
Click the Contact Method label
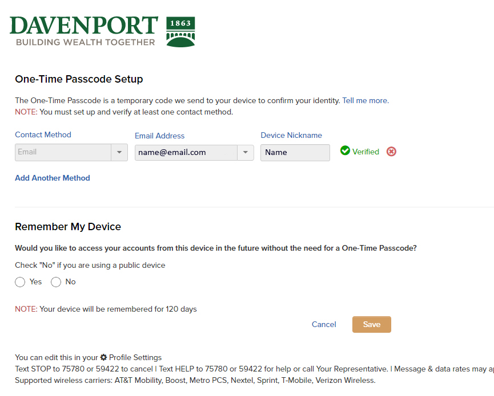[43, 135]
